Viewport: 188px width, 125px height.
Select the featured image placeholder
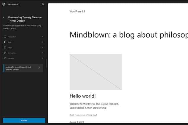coord(96,72)
